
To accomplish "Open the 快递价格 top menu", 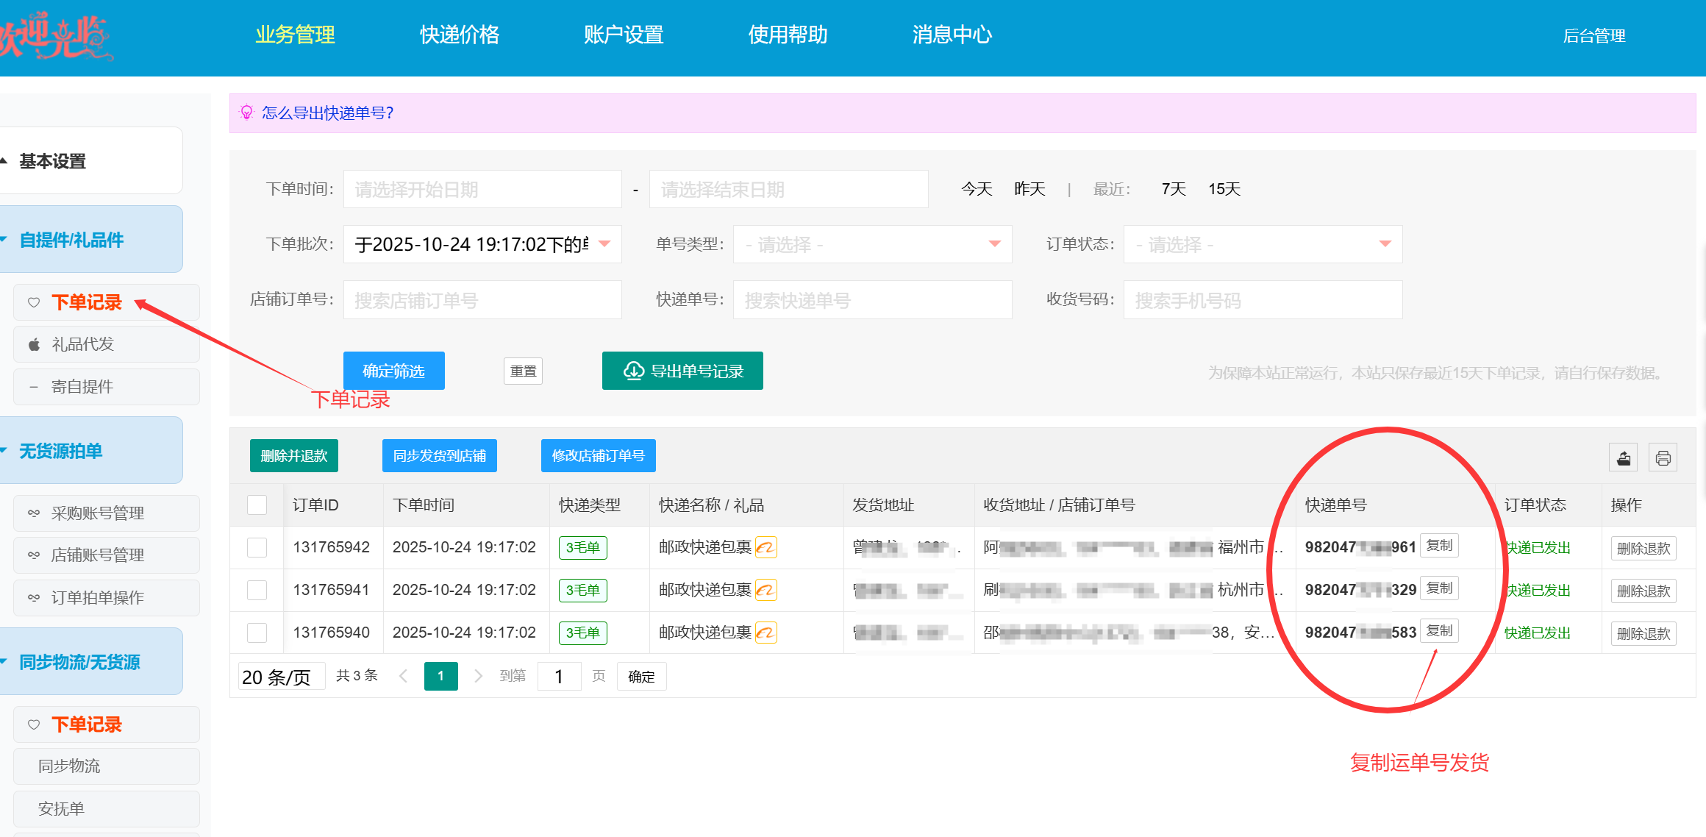I will pyautogui.click(x=460, y=35).
